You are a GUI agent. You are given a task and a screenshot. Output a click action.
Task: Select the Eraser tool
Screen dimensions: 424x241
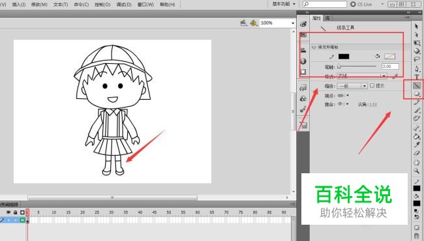pyautogui.click(x=416, y=153)
